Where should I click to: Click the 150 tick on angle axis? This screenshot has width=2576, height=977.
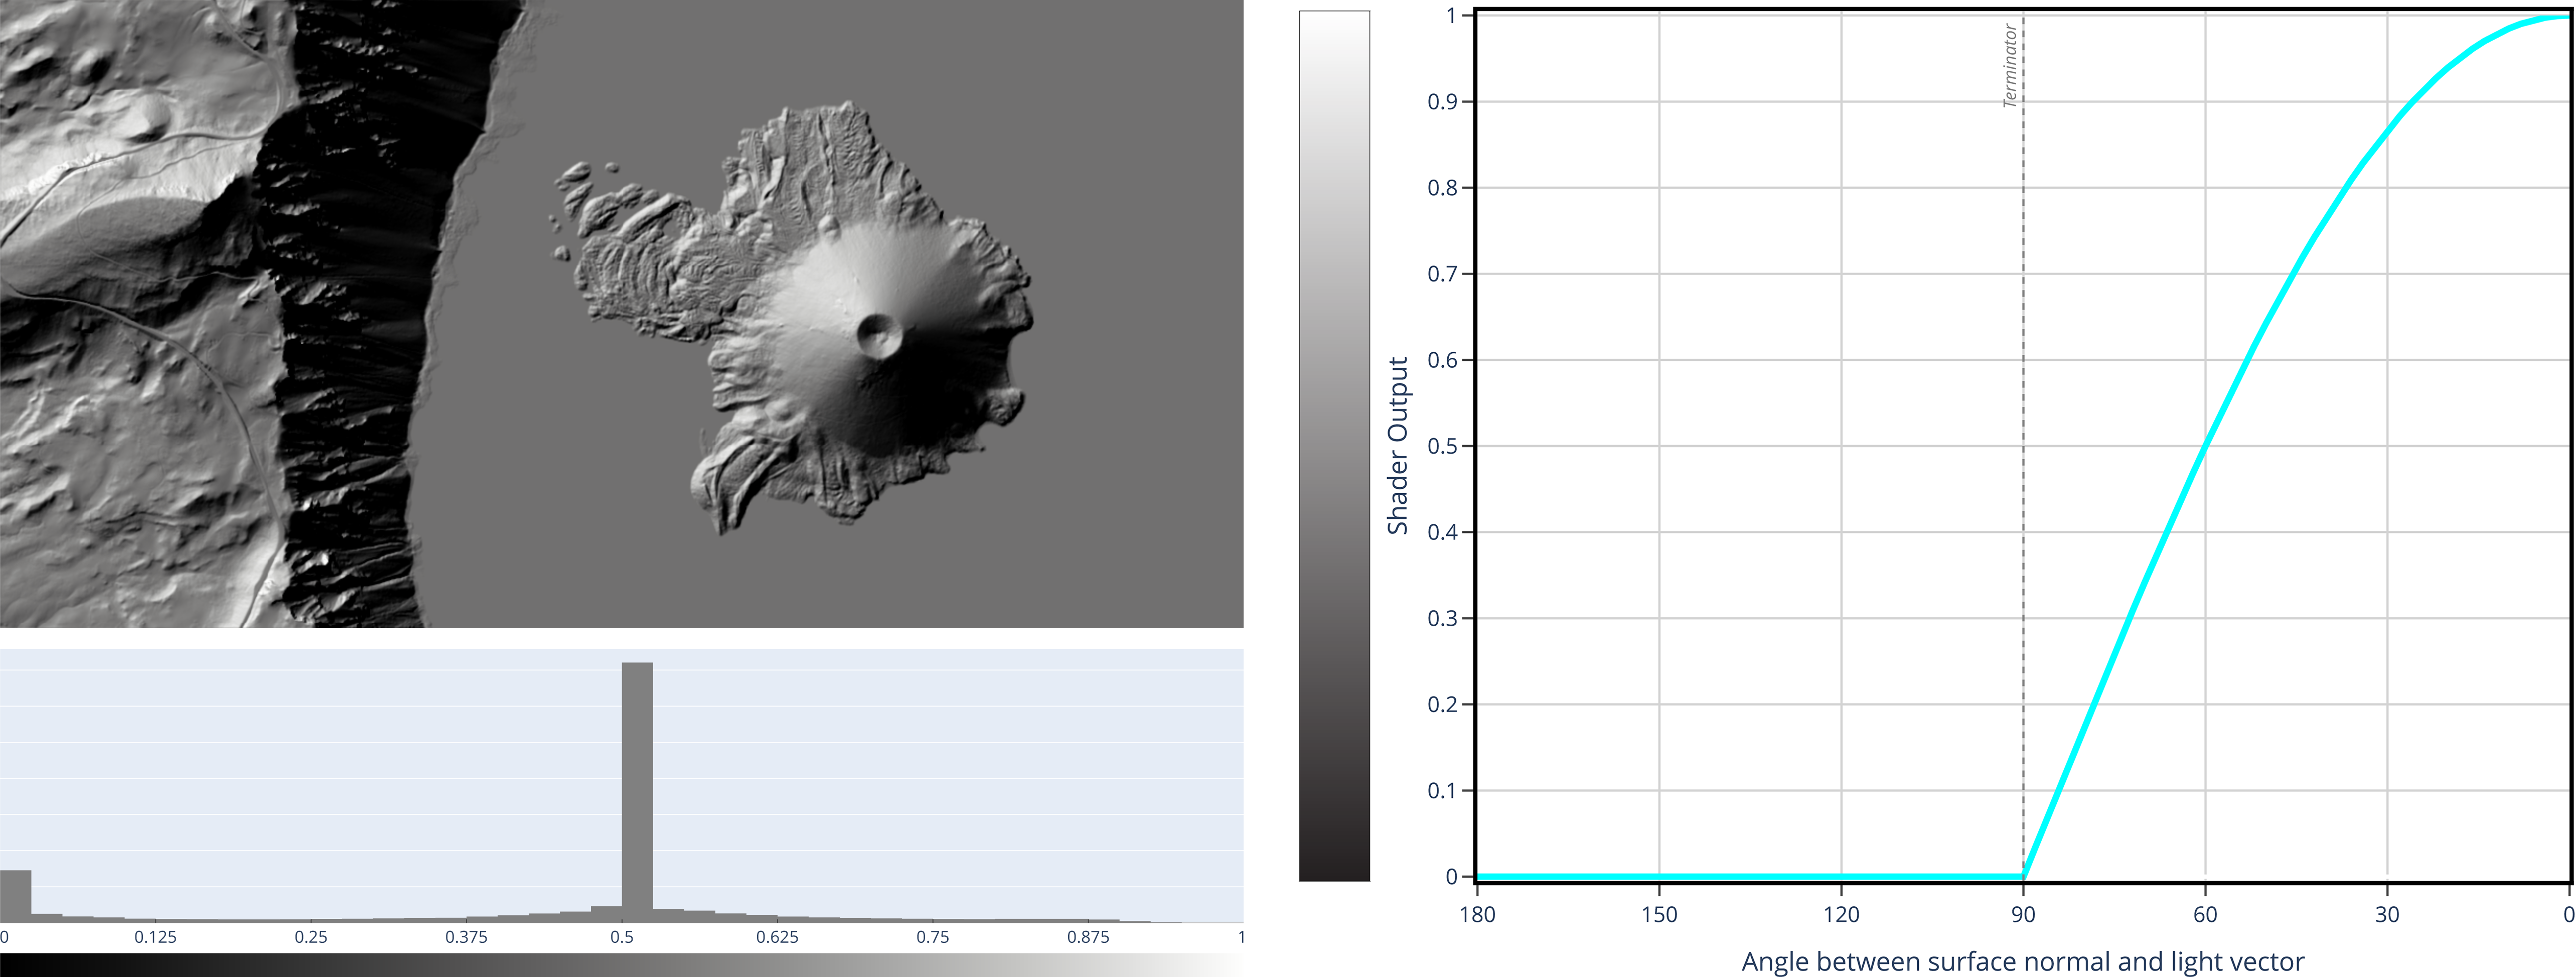pyautogui.click(x=1659, y=914)
